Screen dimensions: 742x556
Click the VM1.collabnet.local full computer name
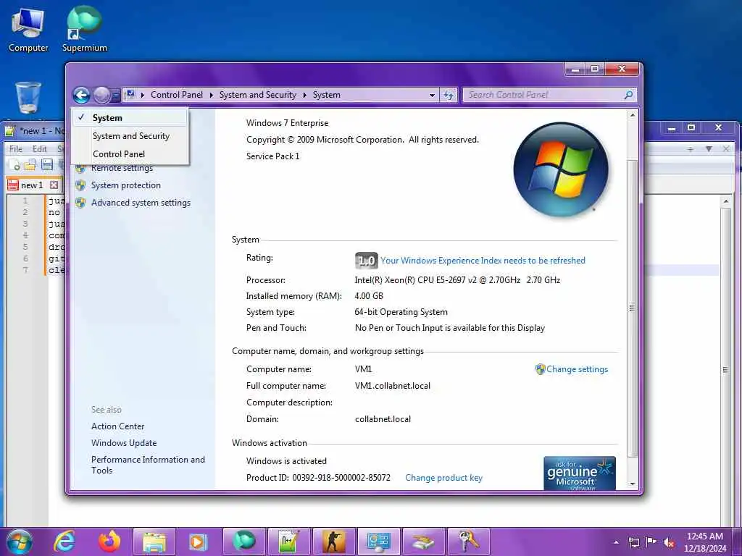(393, 386)
